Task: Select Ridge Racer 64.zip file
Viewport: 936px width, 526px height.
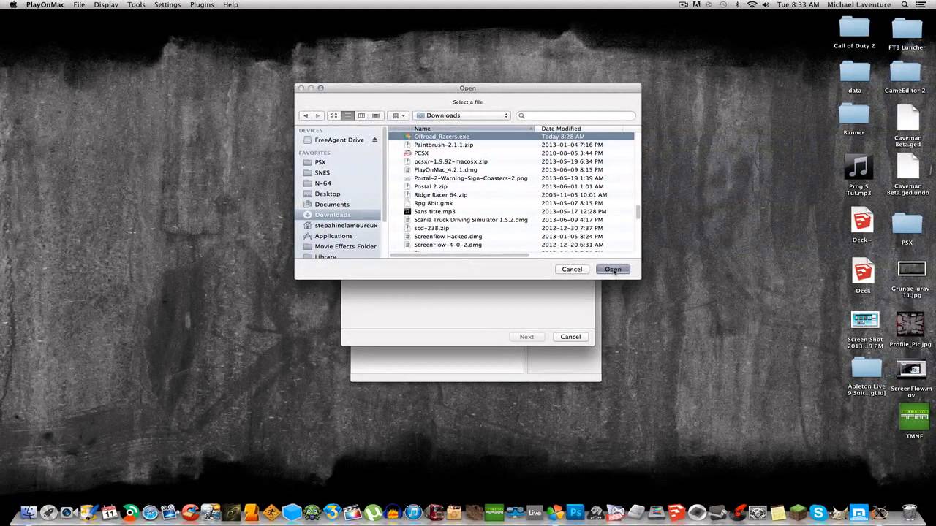Action: coord(511,195)
